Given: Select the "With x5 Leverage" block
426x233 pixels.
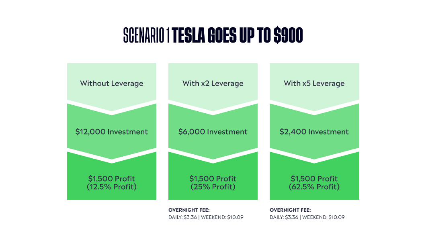Looking at the screenshot, I should [314, 84].
